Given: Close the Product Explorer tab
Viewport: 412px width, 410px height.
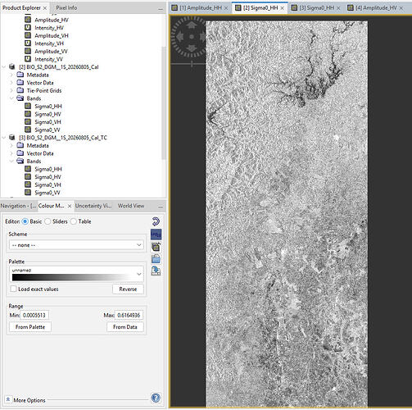Looking at the screenshot, I should click(45, 8).
